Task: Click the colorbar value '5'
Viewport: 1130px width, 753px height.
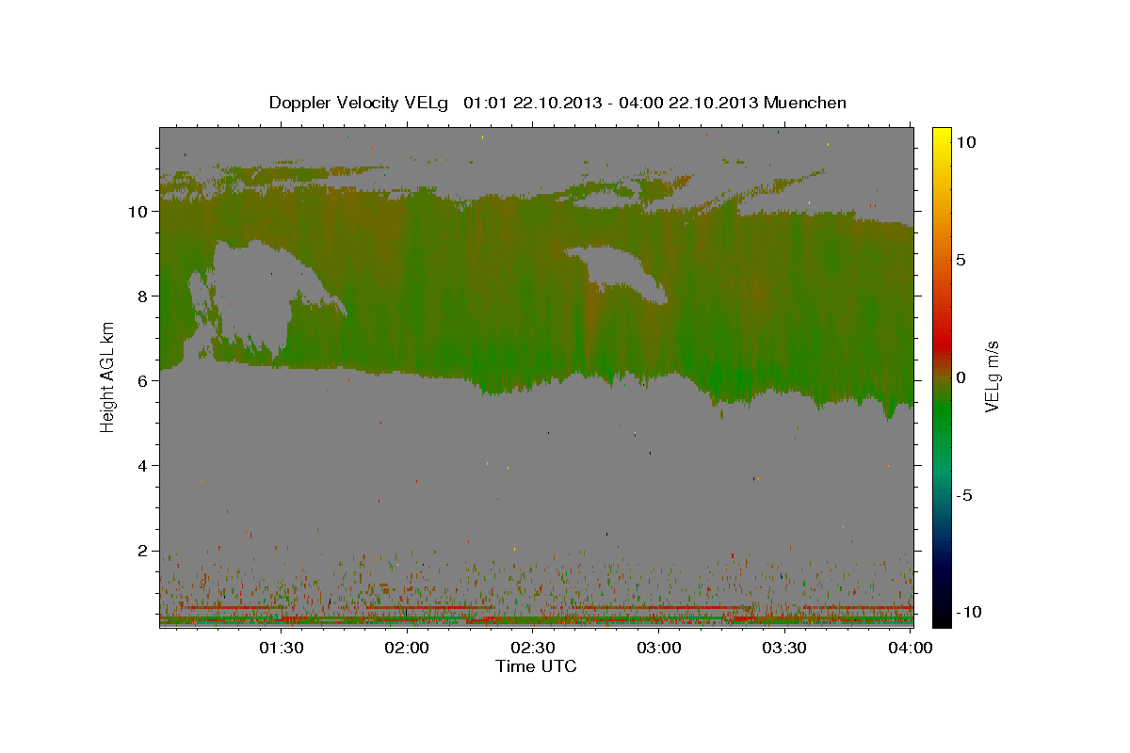Action: (x=961, y=260)
